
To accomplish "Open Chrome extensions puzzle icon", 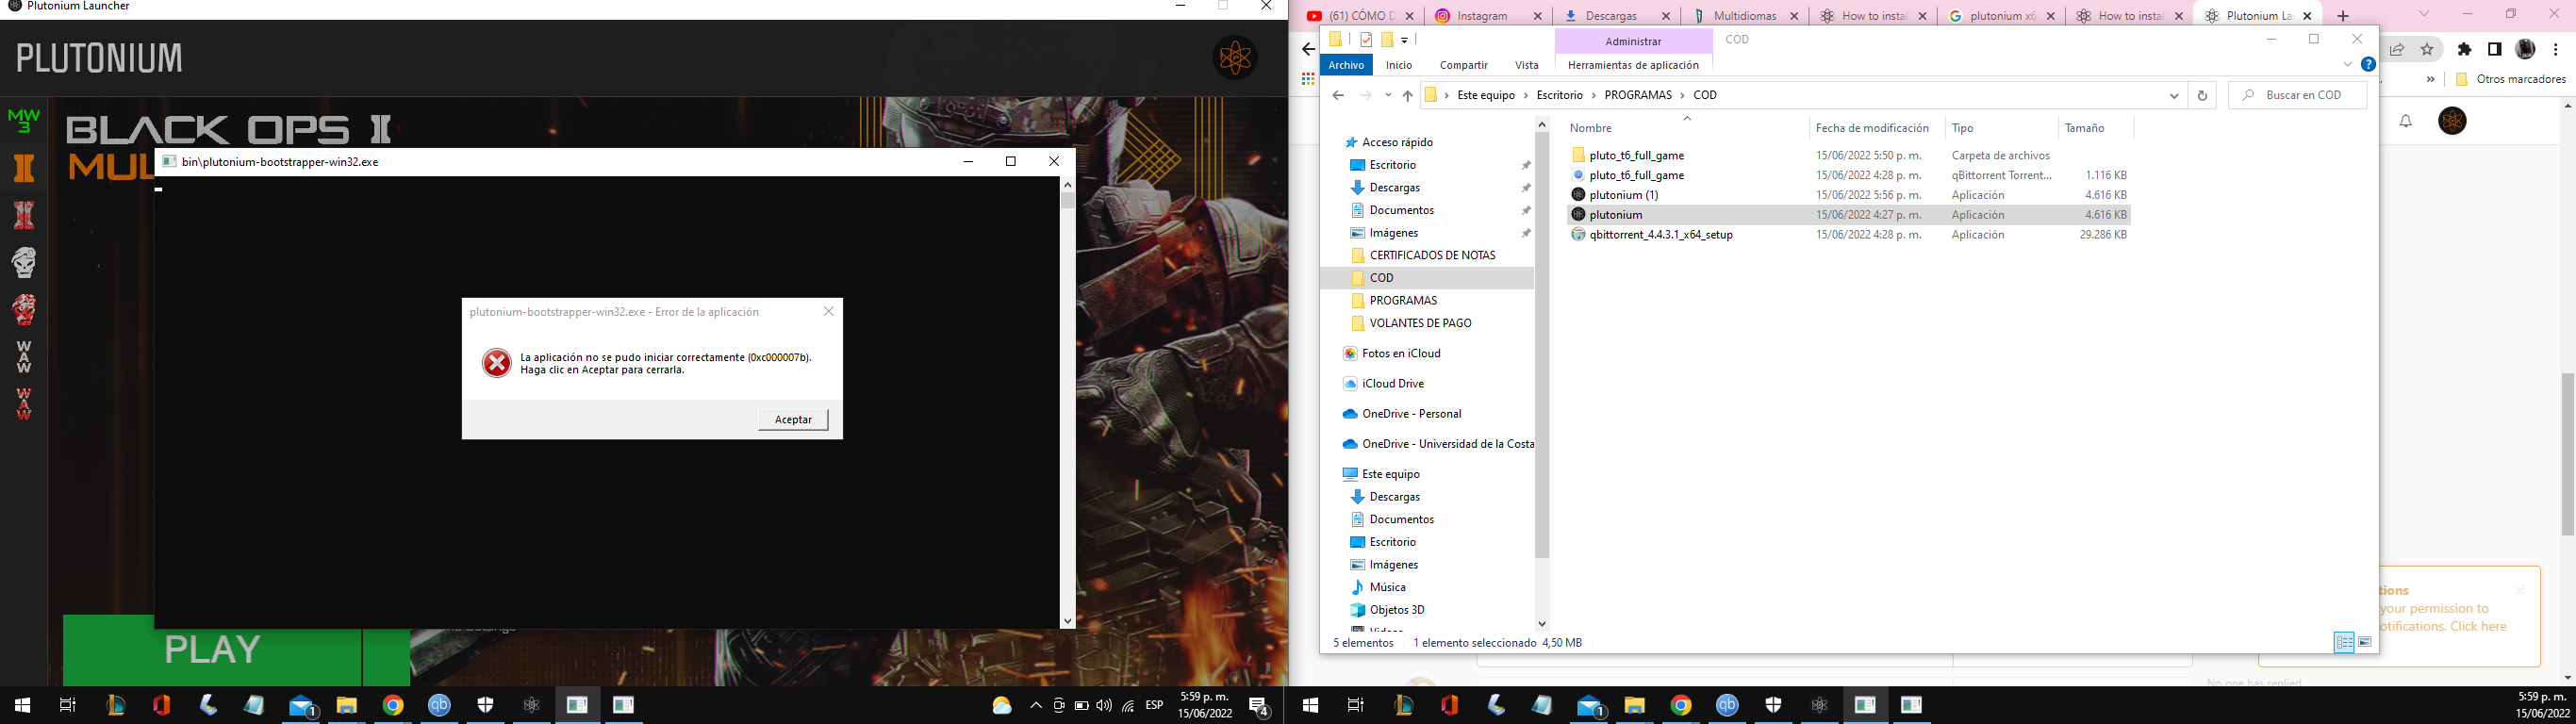I will (x=2464, y=49).
